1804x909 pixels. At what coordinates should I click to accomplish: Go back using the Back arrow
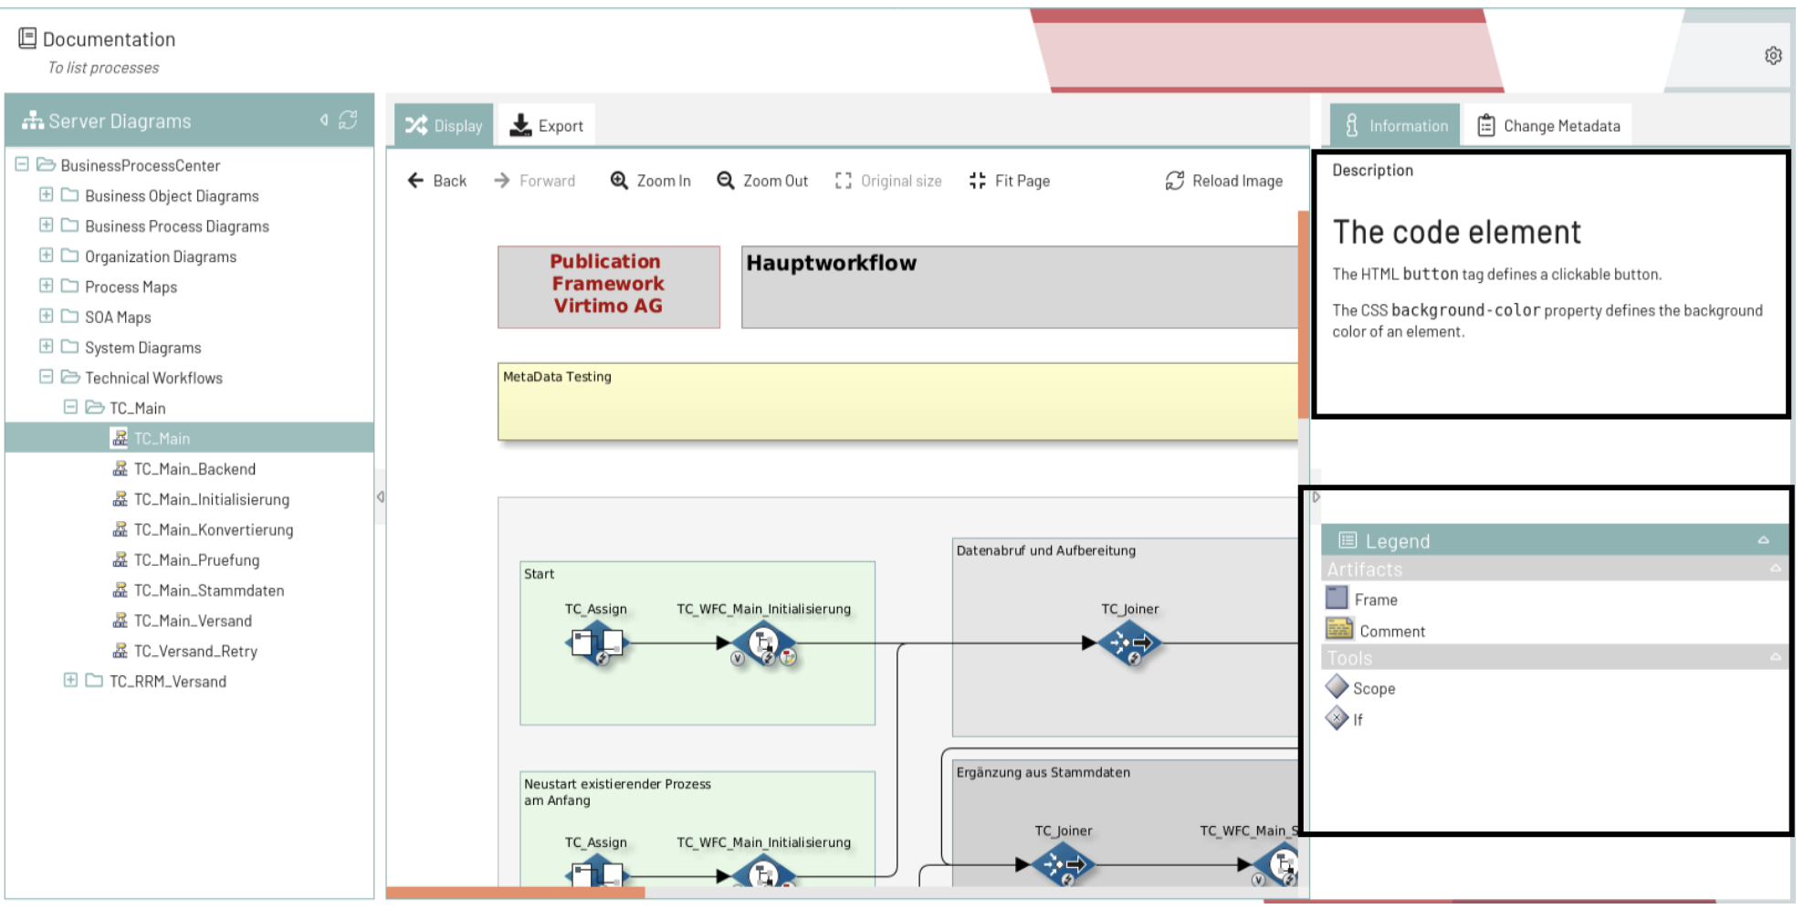click(416, 181)
